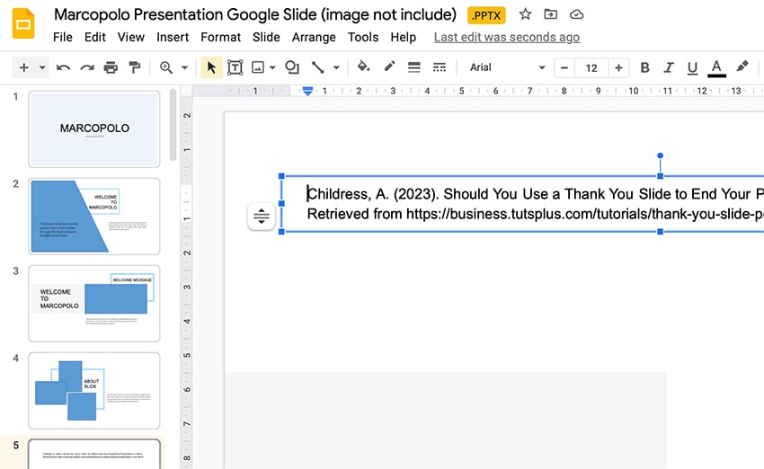The height and width of the screenshot is (469, 764).
Task: Click the align text box handle button
Action: coord(262,217)
